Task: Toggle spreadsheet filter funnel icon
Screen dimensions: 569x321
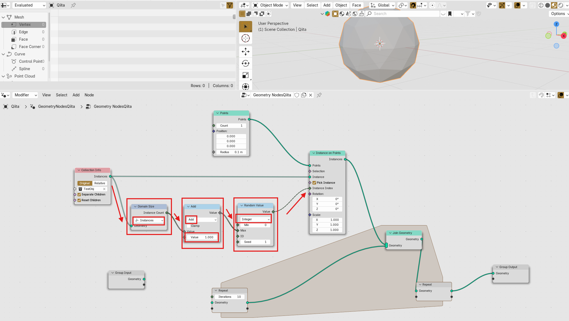Action: click(230, 5)
